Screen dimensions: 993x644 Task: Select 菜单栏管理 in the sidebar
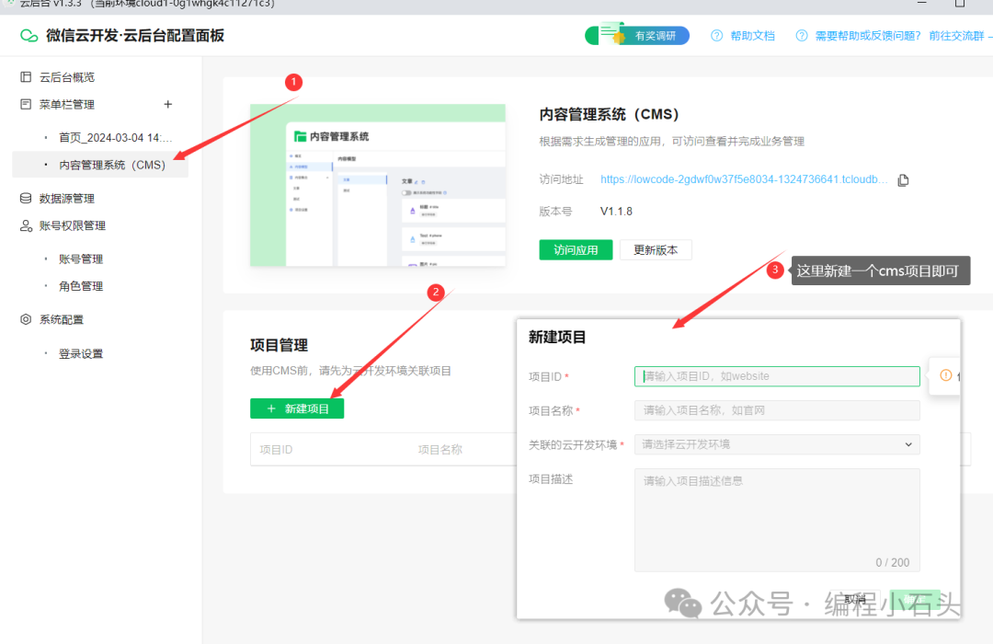67,105
